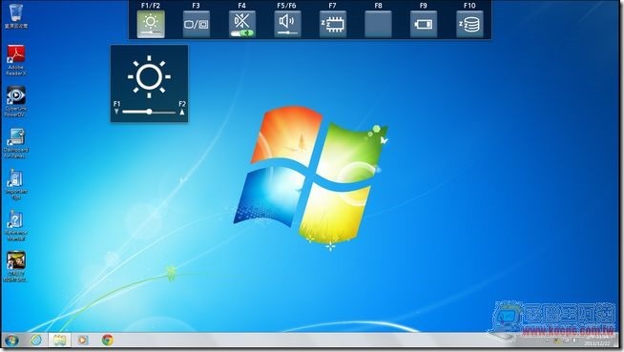Adjust the brightness slider handle
Image resolution: width=624 pixels, height=352 pixels.
pyautogui.click(x=149, y=112)
